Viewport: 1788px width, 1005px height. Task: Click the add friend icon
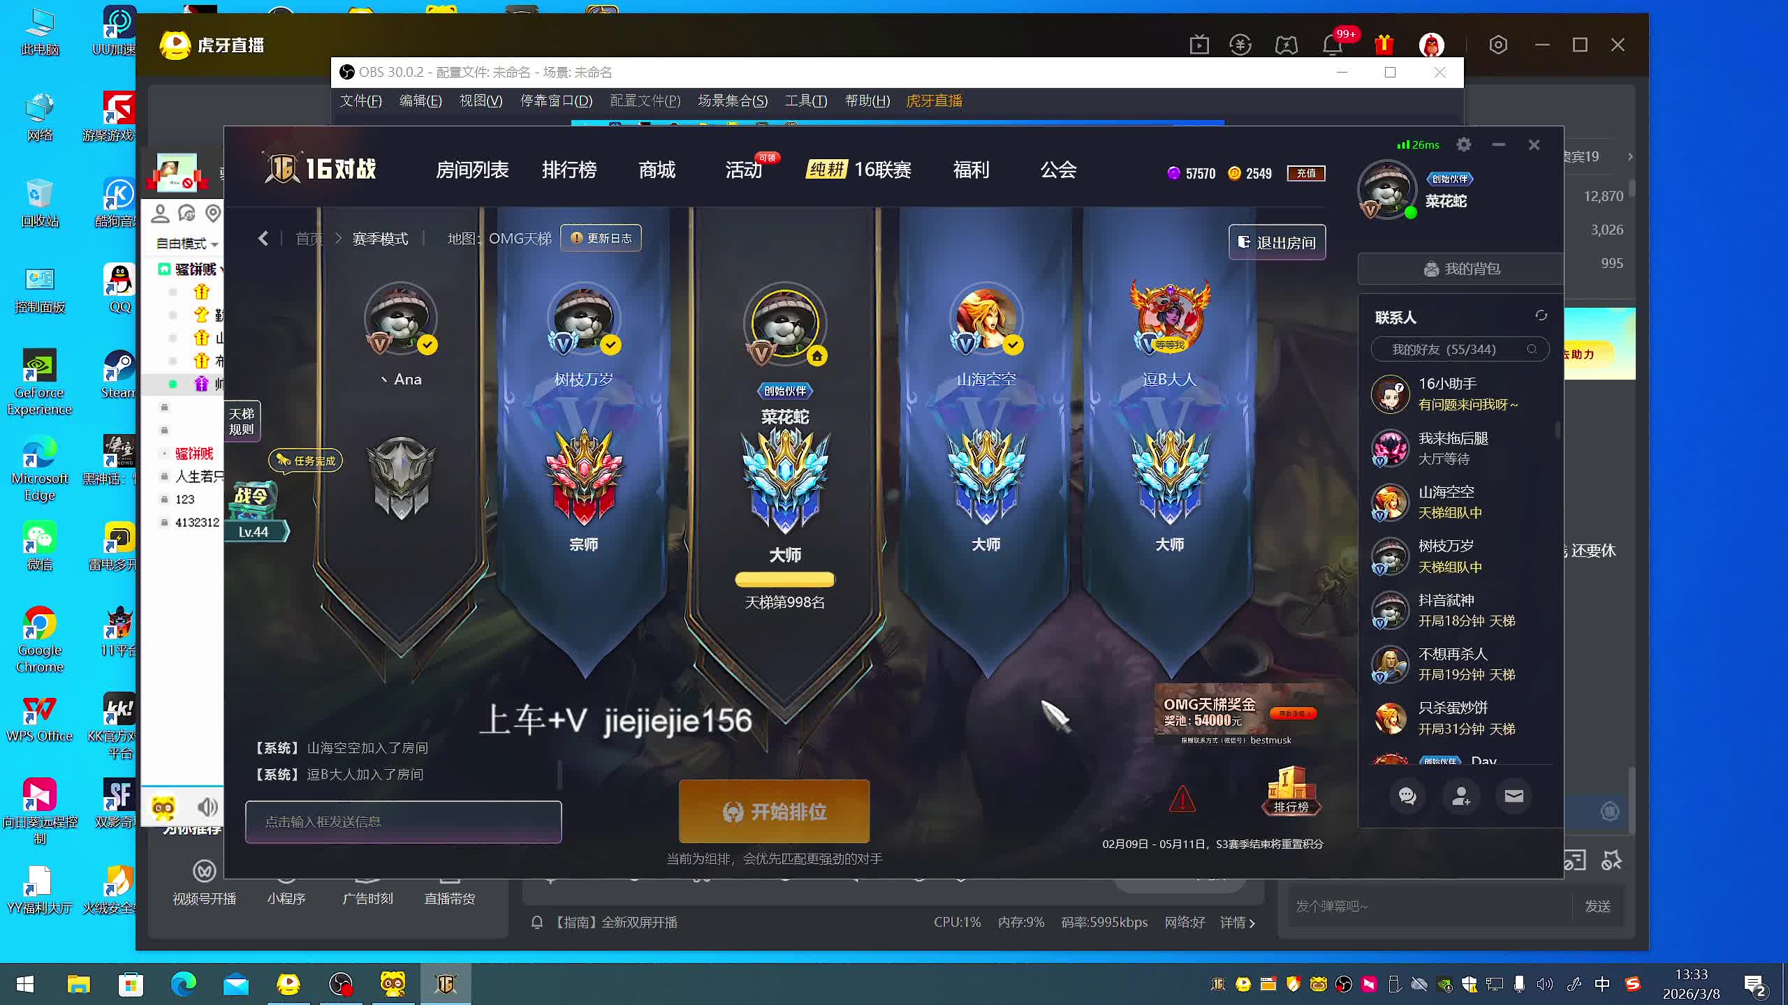(1460, 796)
